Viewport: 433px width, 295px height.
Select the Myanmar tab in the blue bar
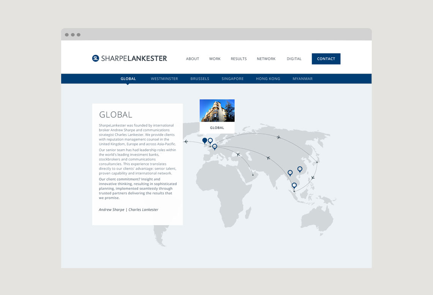pos(302,79)
